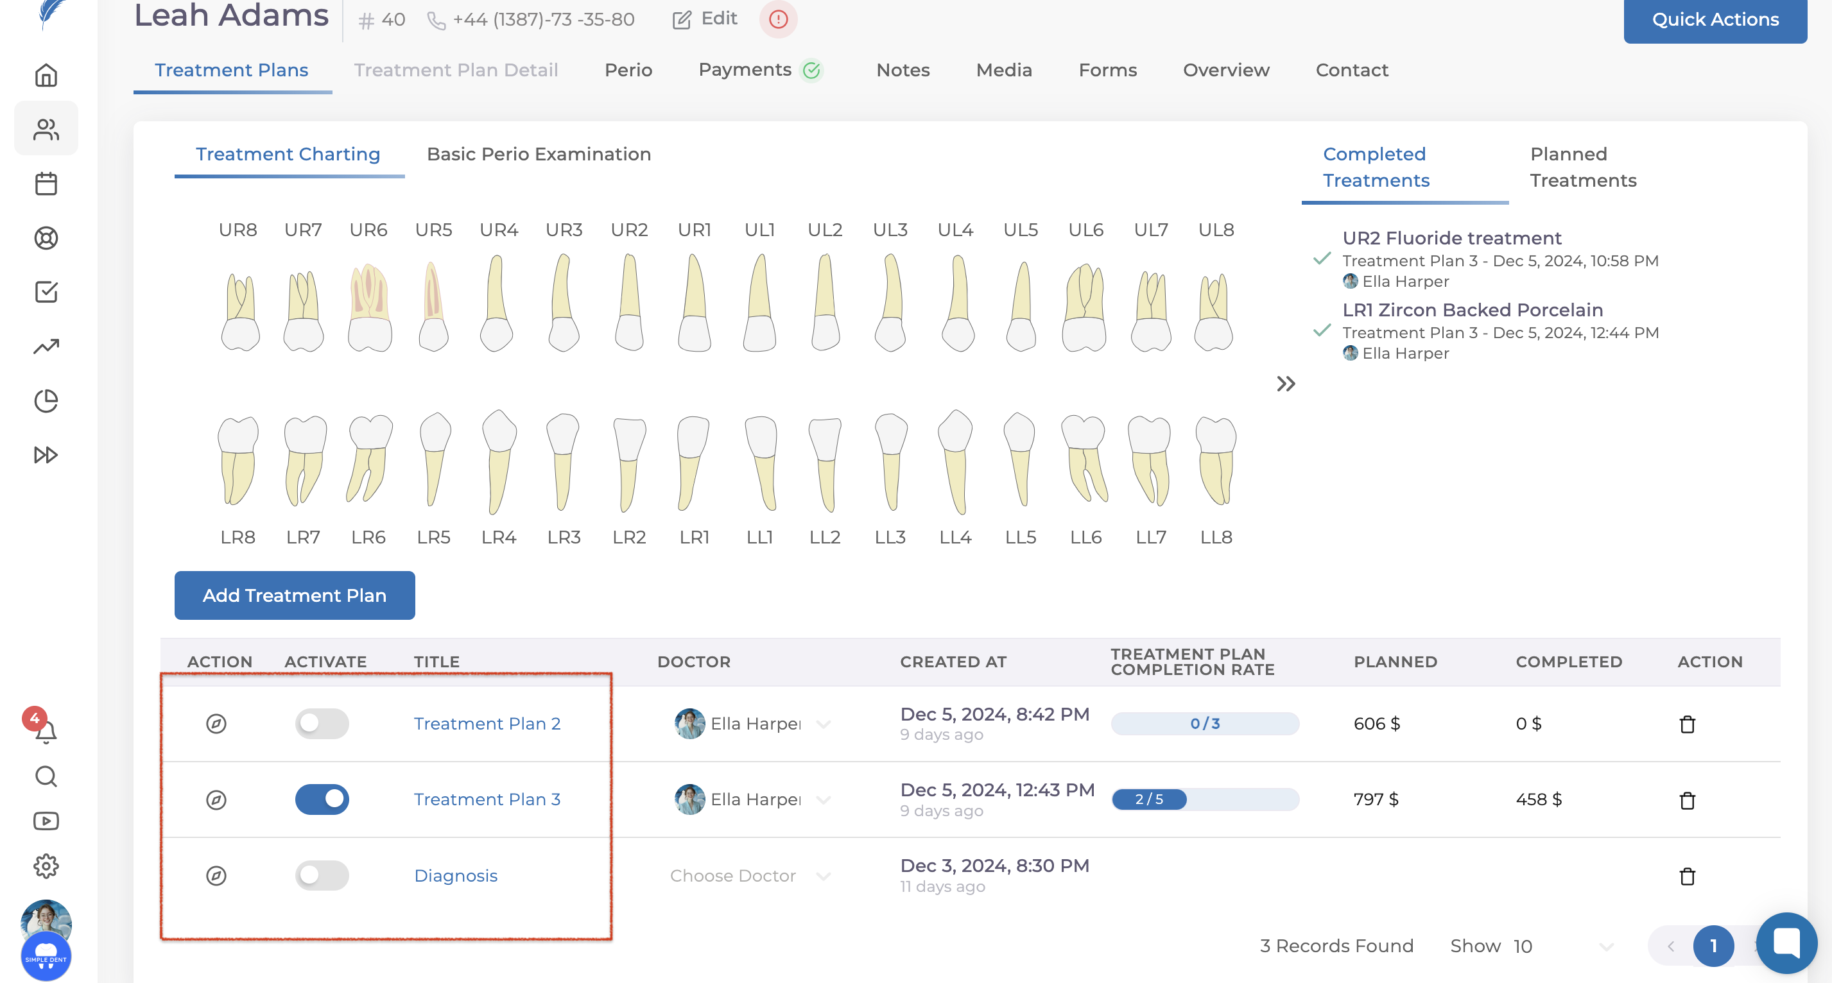Enable the Diagnosis plan toggle
The height and width of the screenshot is (983, 1832).
tap(322, 876)
